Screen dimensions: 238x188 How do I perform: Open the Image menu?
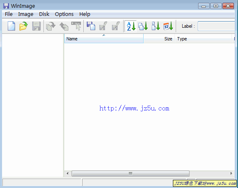[x=26, y=14]
